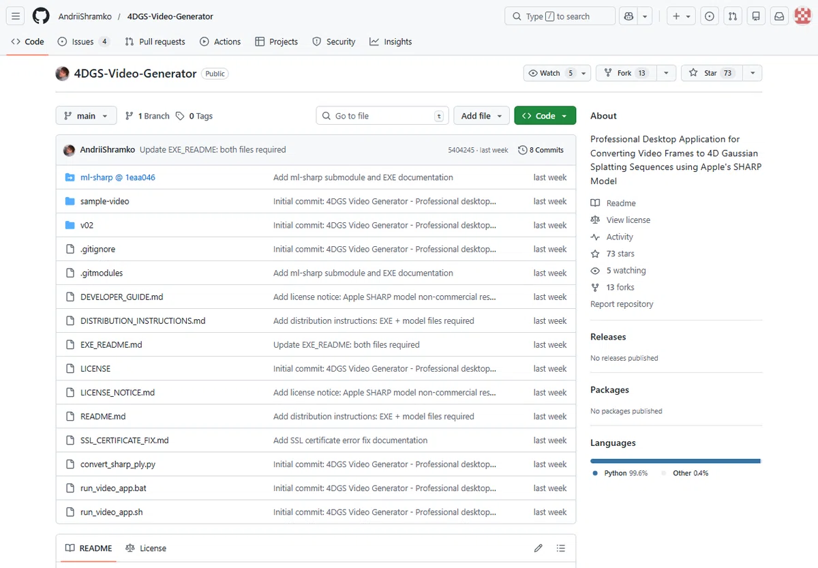The image size is (818, 568).
Task: Open the DISTRIBUTION_INSTRUCTIONS.md file
Action: coord(143,321)
